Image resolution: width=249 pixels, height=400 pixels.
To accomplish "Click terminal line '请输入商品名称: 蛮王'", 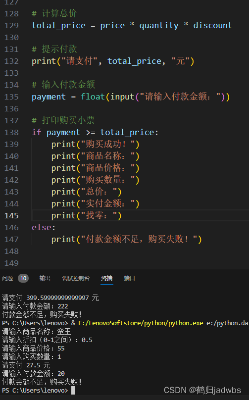I will pos(37,331).
